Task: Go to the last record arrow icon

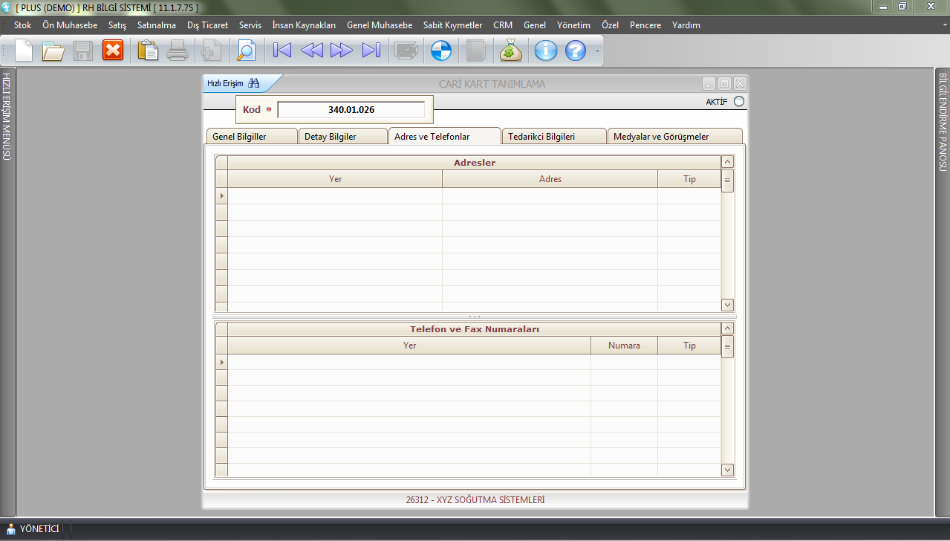Action: 371,51
